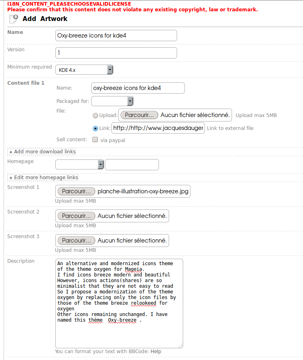Select the Upload radio button
This screenshot has height=360, width=303.
point(95,115)
